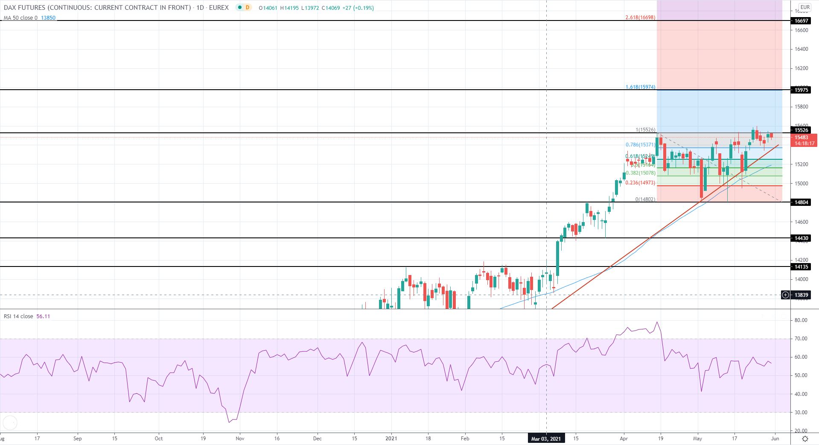Image resolution: width=819 pixels, height=445 pixels.
Task: Click the 14135 price label
Action: pyautogui.click(x=801, y=266)
